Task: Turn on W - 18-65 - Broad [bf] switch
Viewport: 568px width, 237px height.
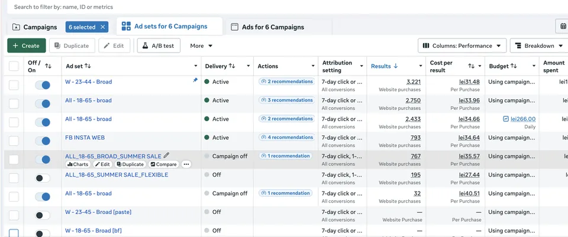Action: (43, 233)
